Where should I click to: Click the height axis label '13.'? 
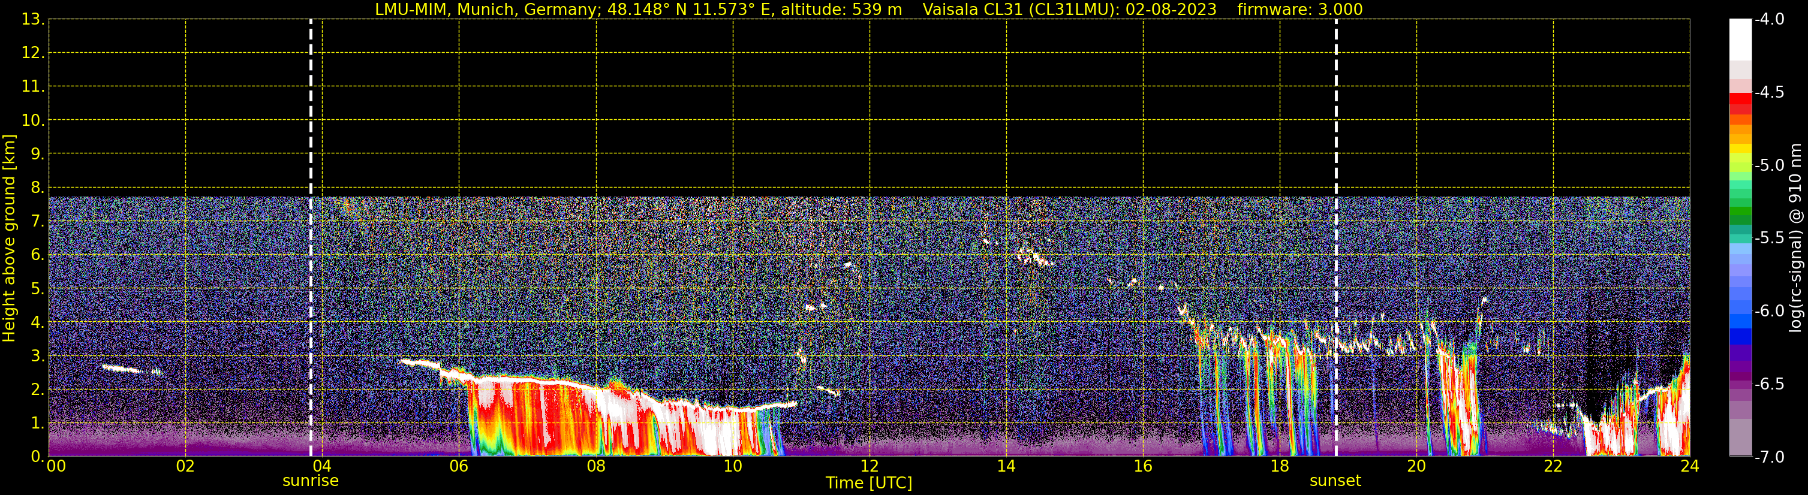(32, 19)
